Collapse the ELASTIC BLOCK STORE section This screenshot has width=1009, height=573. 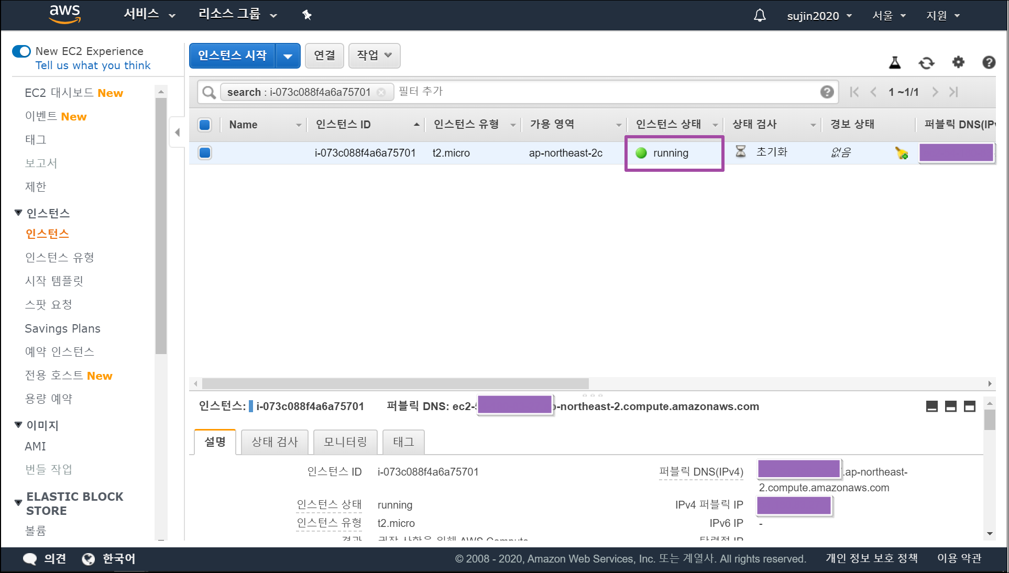coord(18,503)
